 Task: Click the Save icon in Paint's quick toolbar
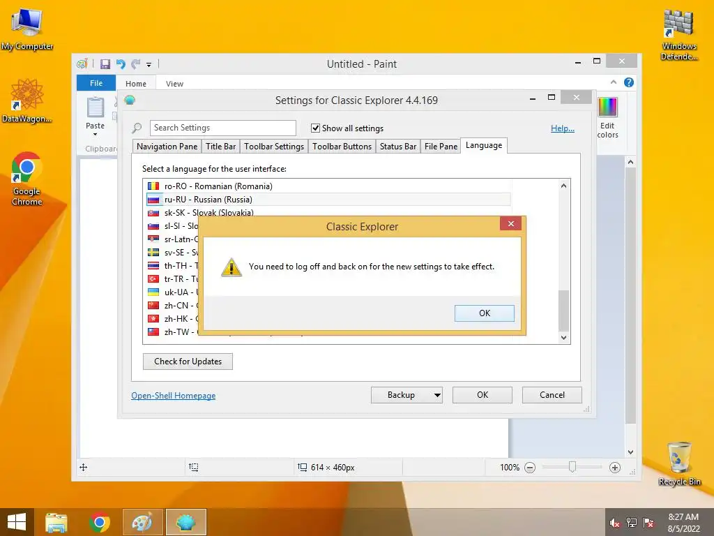coord(105,64)
